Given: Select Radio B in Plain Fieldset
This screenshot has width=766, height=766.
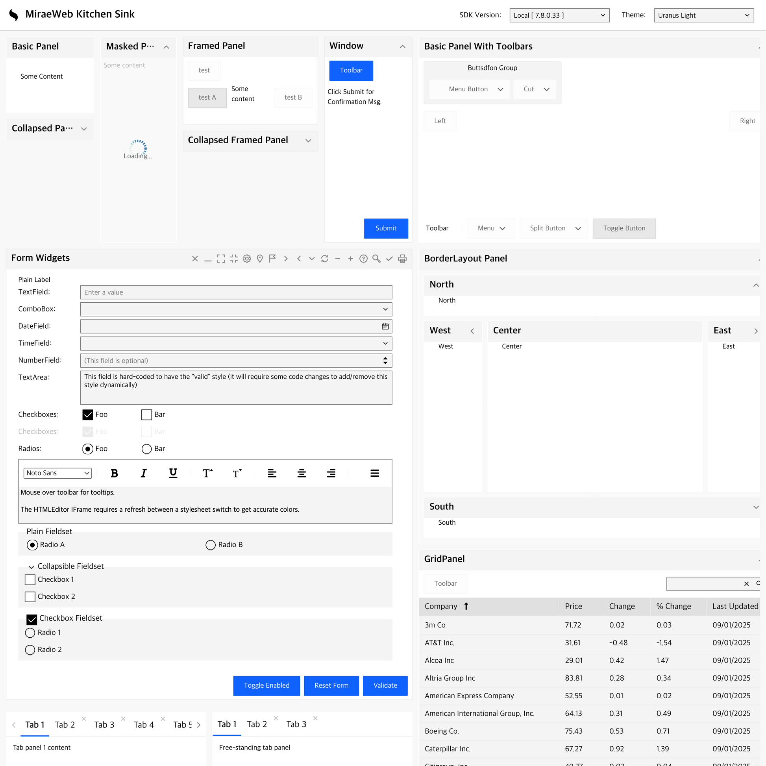Looking at the screenshot, I should point(211,545).
